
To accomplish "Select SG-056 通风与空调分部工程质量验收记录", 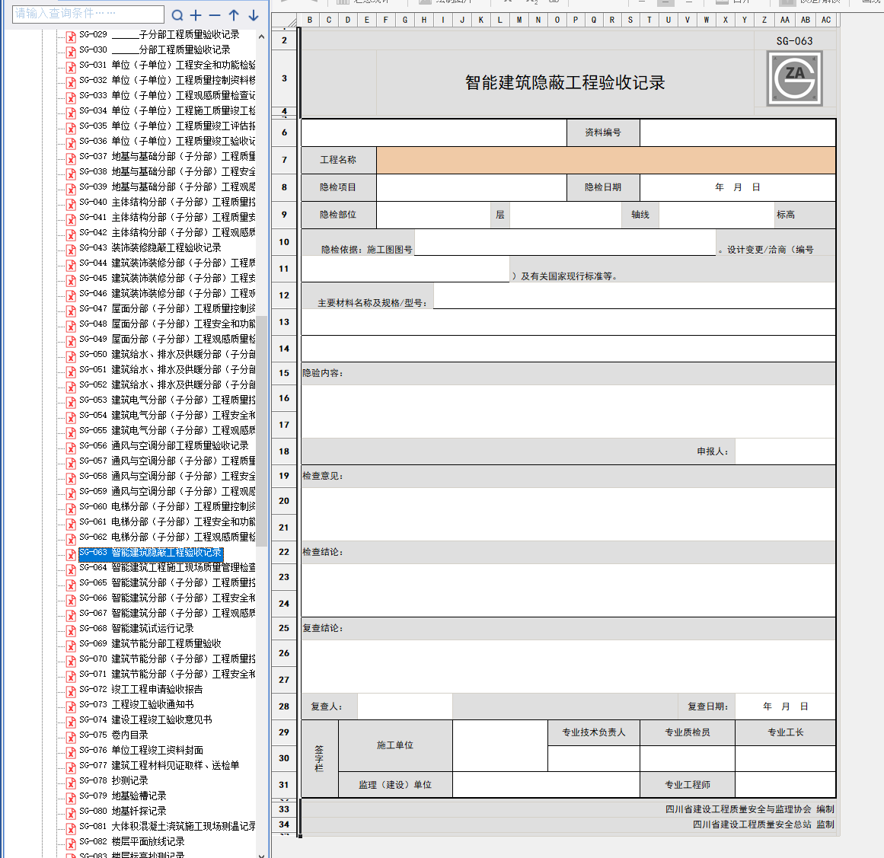I will click(x=164, y=445).
